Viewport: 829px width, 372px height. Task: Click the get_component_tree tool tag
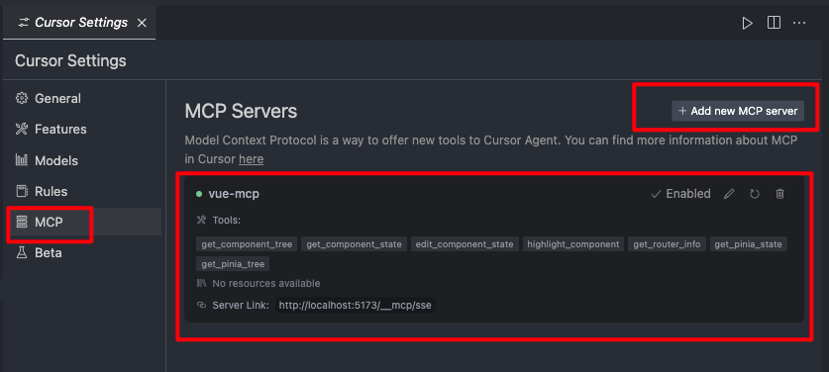[247, 244]
